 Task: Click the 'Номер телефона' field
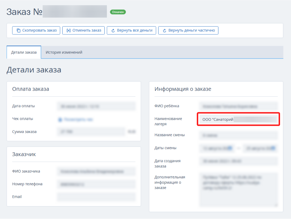point(96,184)
